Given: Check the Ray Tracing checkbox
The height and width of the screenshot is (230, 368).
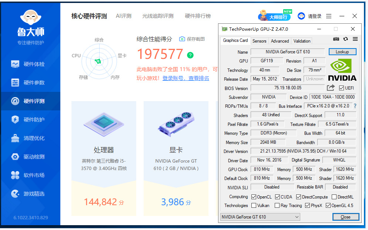Looking at the screenshot, I should [x=277, y=206].
